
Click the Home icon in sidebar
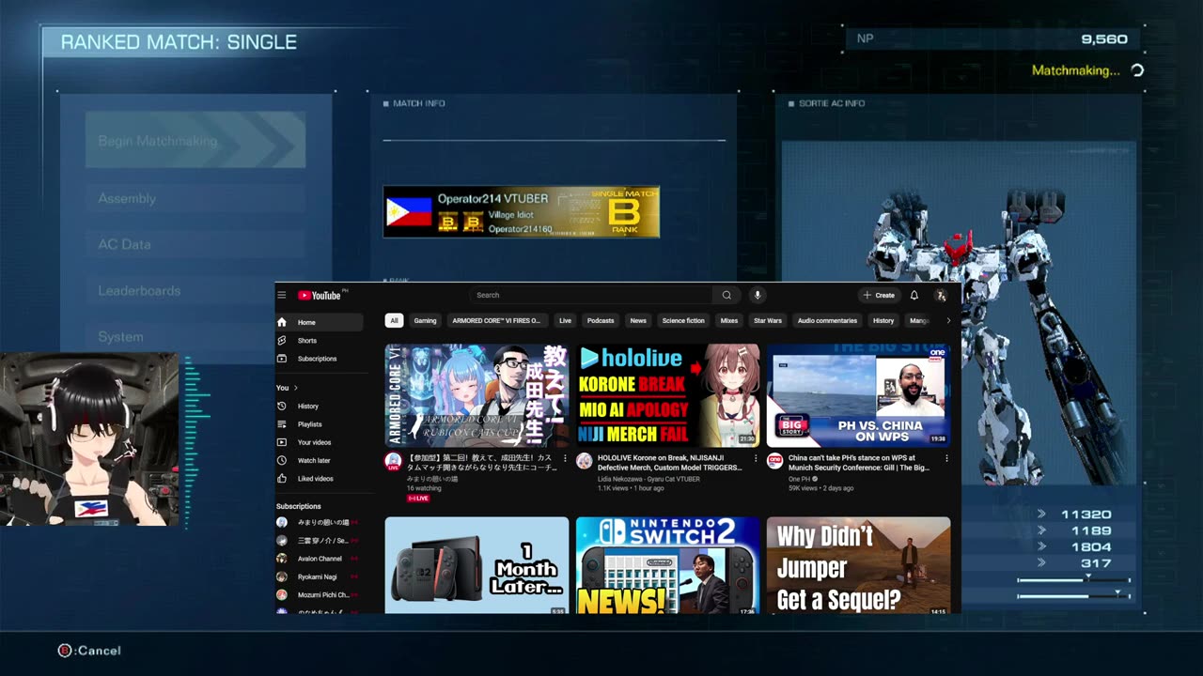pyautogui.click(x=282, y=322)
